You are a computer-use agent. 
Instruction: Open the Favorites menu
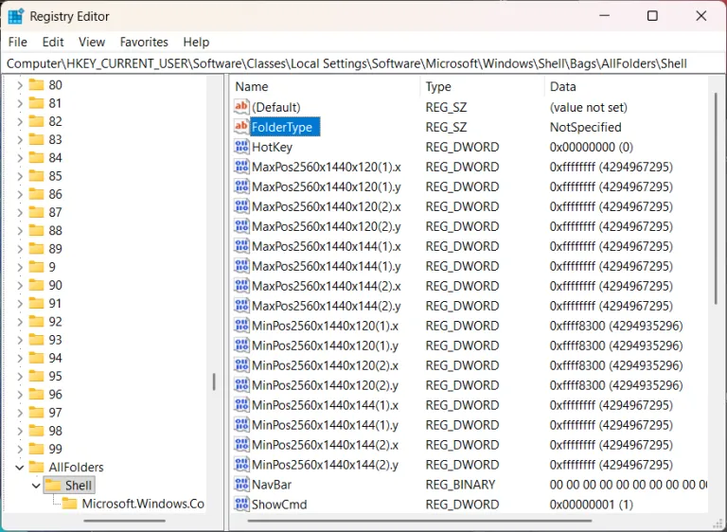(x=144, y=42)
